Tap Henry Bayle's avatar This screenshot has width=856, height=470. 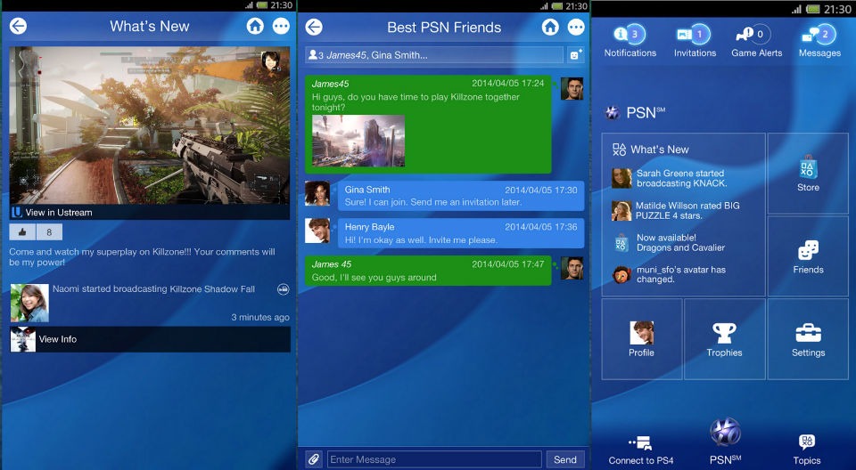point(317,231)
